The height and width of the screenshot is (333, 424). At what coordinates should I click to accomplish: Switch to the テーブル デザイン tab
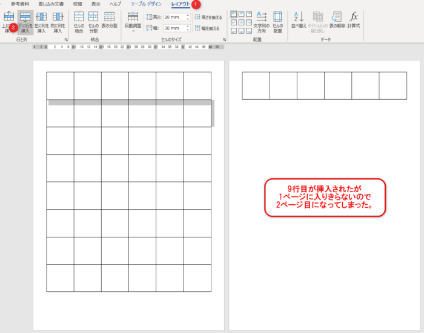(147, 4)
